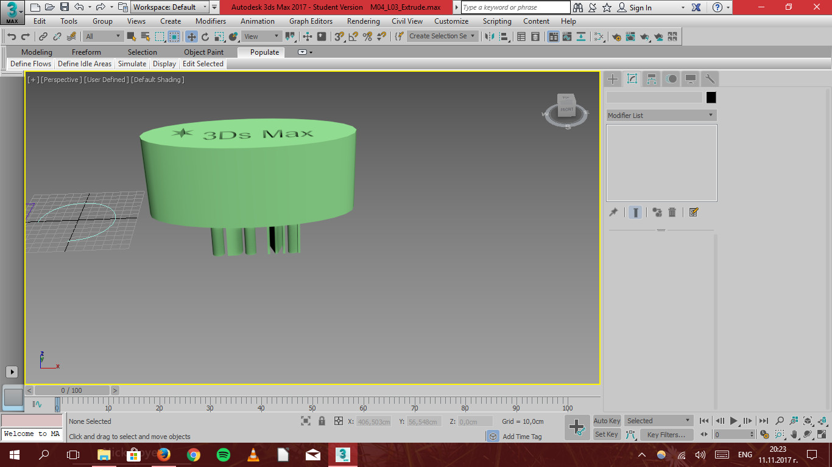Open the Utilities panel wrench icon
Viewport: 832px width, 467px height.
click(x=709, y=78)
